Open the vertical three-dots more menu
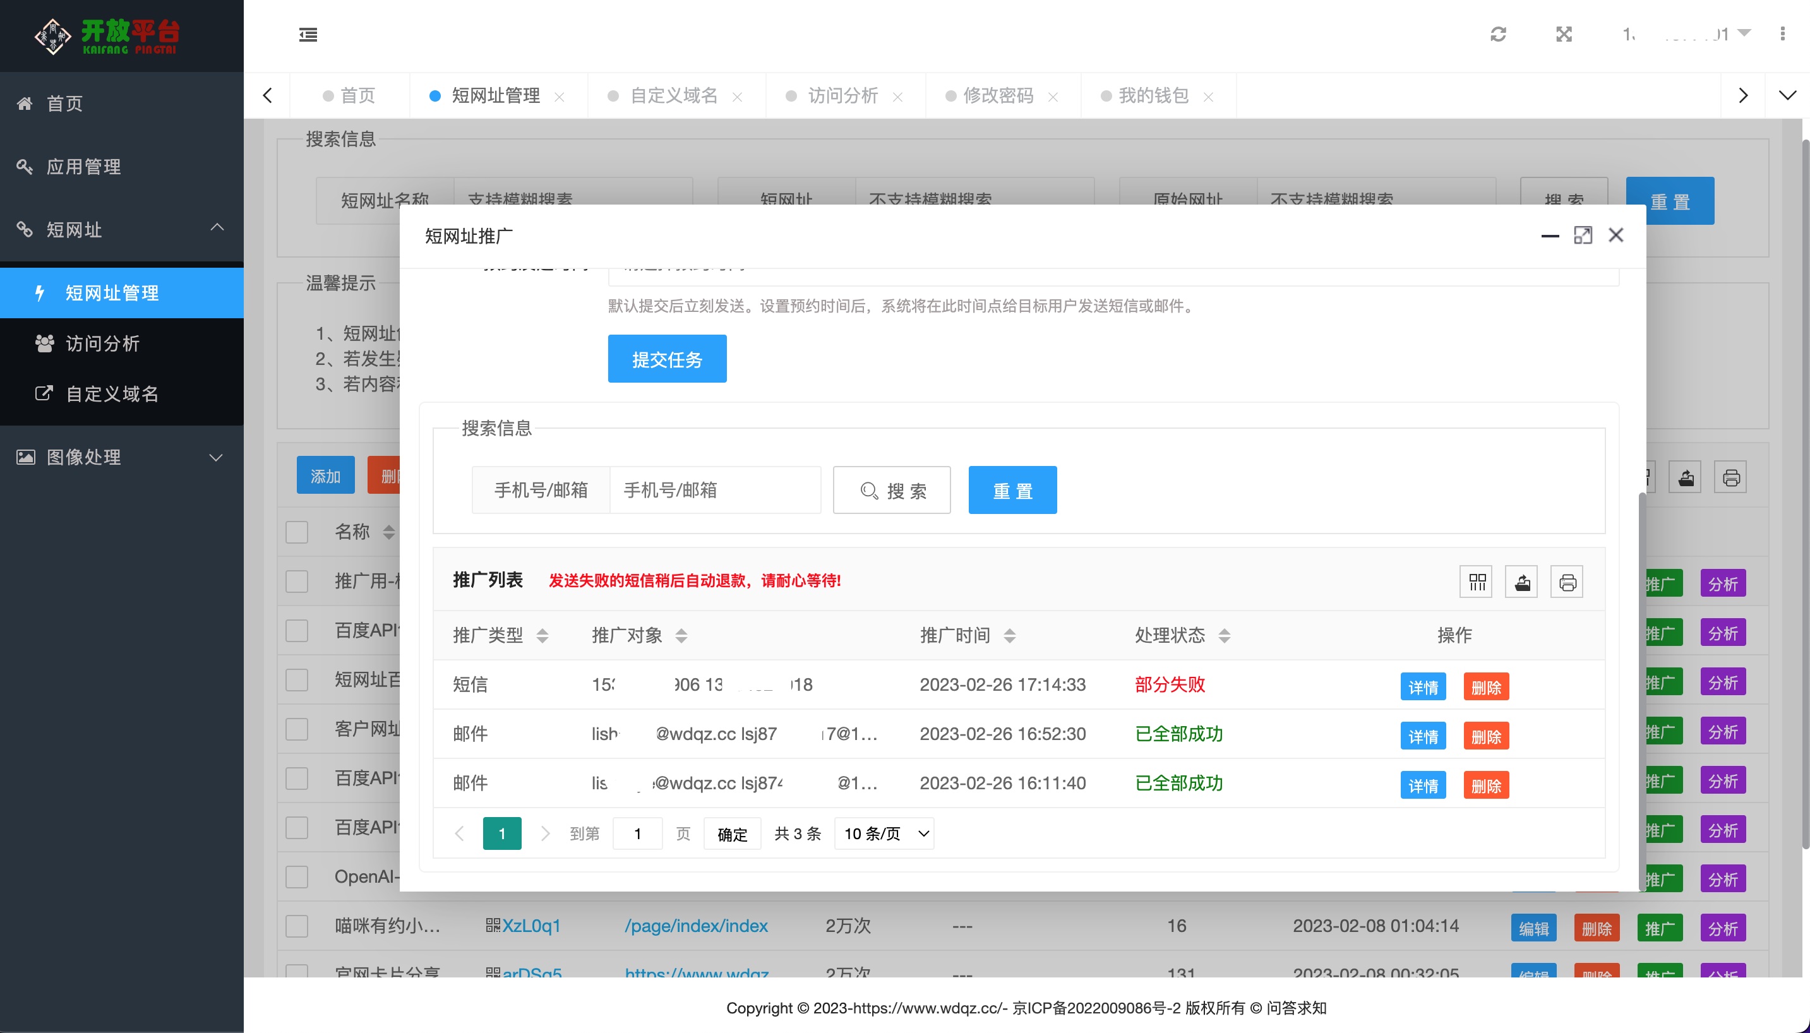Viewport: 1810px width, 1033px height. (x=1782, y=34)
